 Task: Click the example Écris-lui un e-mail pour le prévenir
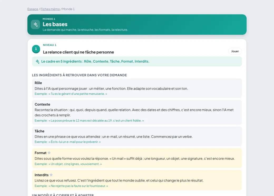click(x=68, y=142)
